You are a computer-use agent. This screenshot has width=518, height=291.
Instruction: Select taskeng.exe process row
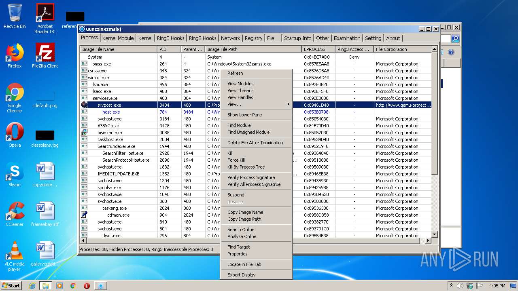coord(255,208)
